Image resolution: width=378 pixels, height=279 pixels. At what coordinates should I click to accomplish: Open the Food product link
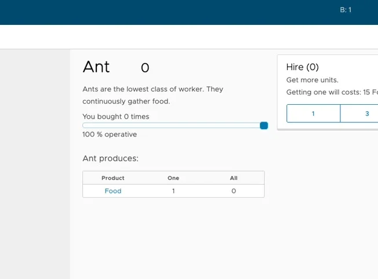(x=113, y=191)
